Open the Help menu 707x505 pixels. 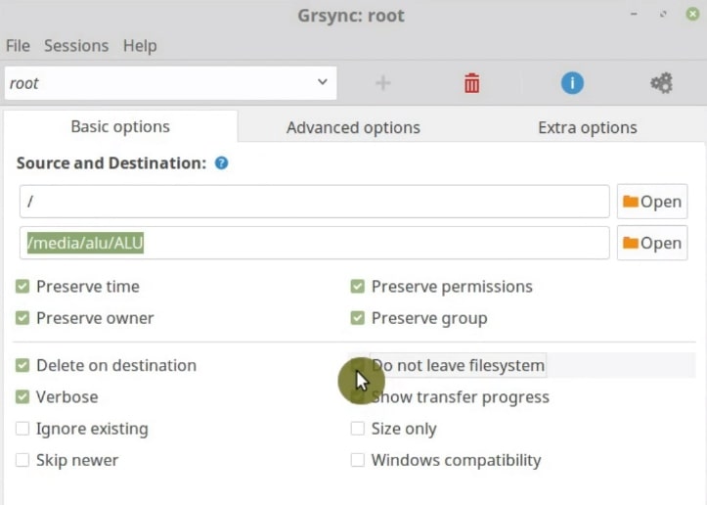[x=140, y=46]
